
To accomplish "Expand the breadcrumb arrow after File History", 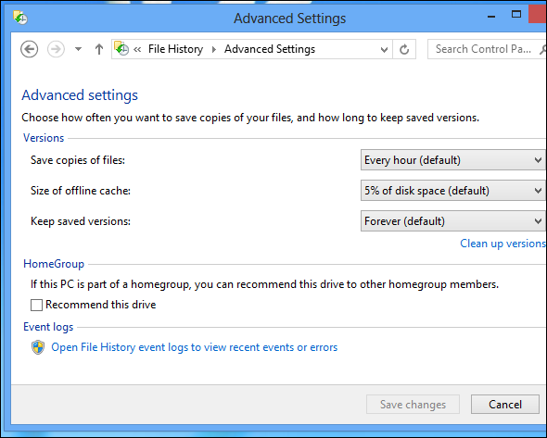I will click(214, 49).
